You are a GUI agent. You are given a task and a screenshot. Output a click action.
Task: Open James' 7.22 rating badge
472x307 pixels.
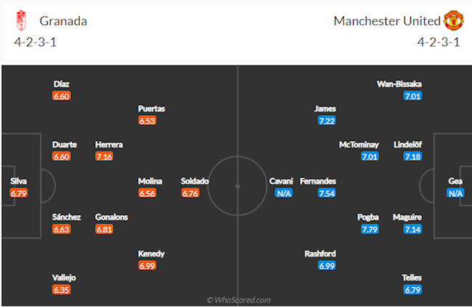point(327,121)
